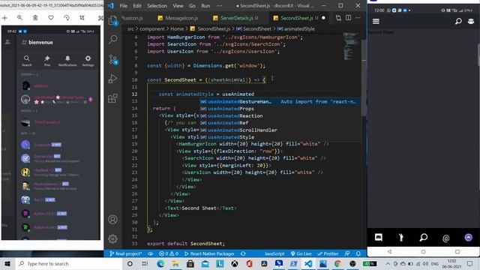This screenshot has height=270, width=480.
Task: Tap search icon in emulator bottom bar
Action: tap(423, 238)
